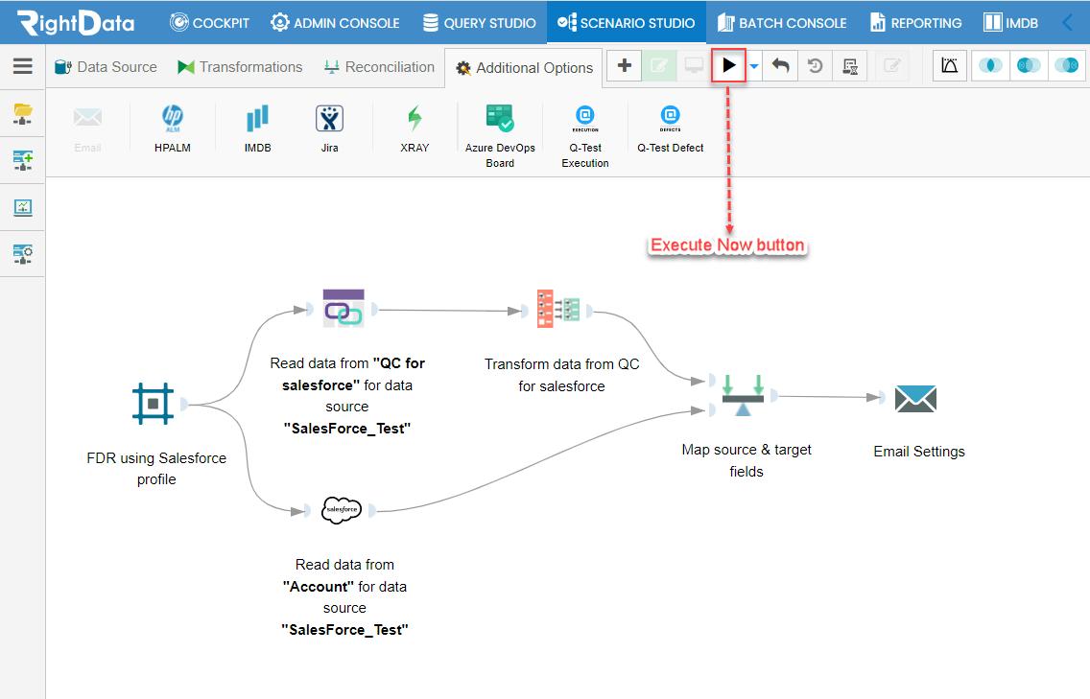Expand navigation with left chevron arrow
This screenshot has height=699, width=1090.
coord(1068,22)
